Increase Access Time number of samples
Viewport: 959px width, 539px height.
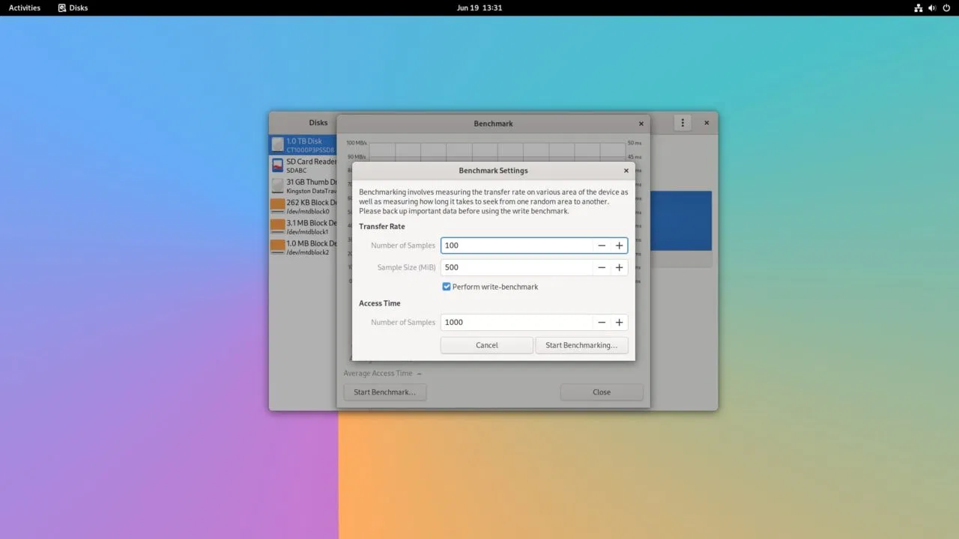[619, 323]
